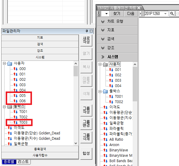Click the arrow icon beside 파라볼릭 in chart panel
Viewport: 179px width, 166px height.
coord(105,128)
